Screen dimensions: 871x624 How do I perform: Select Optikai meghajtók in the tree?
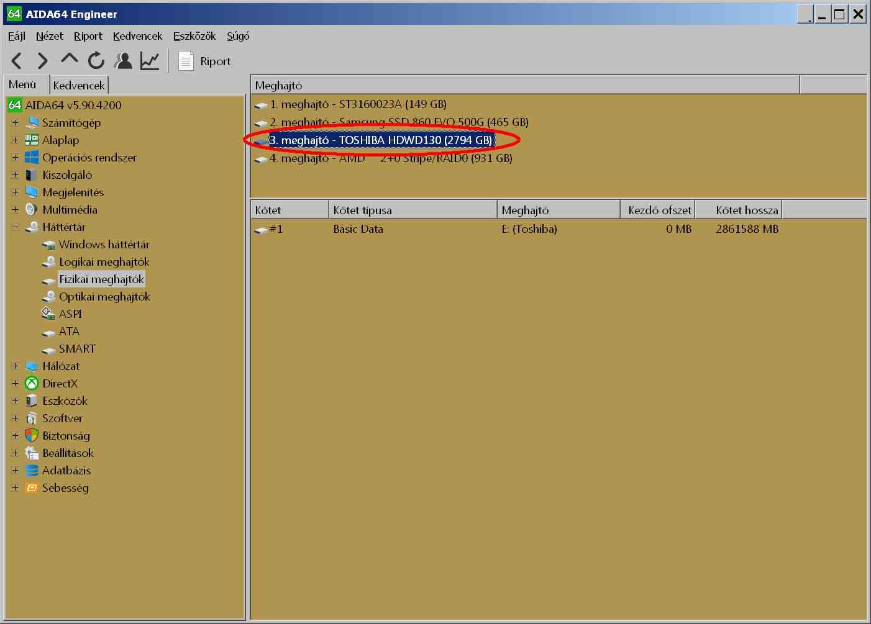(x=104, y=296)
